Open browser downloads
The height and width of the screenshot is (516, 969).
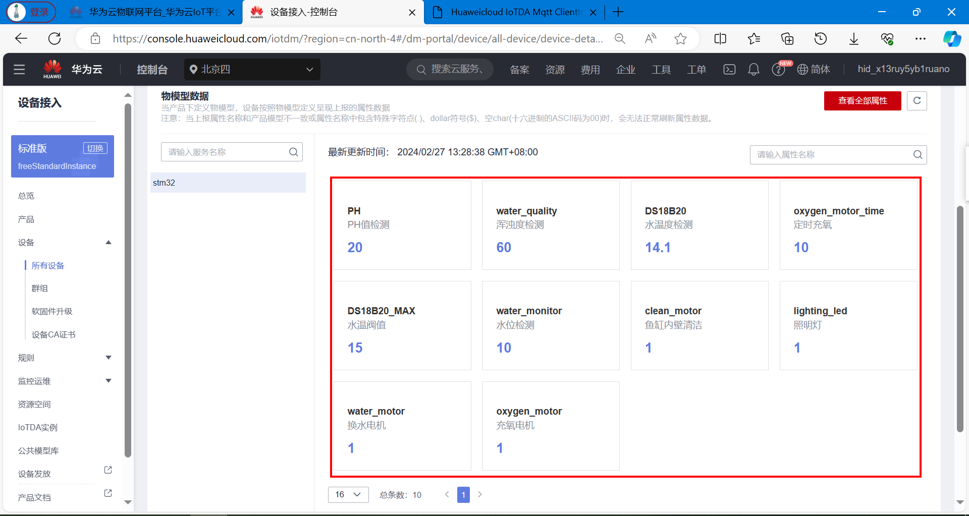[x=854, y=39]
